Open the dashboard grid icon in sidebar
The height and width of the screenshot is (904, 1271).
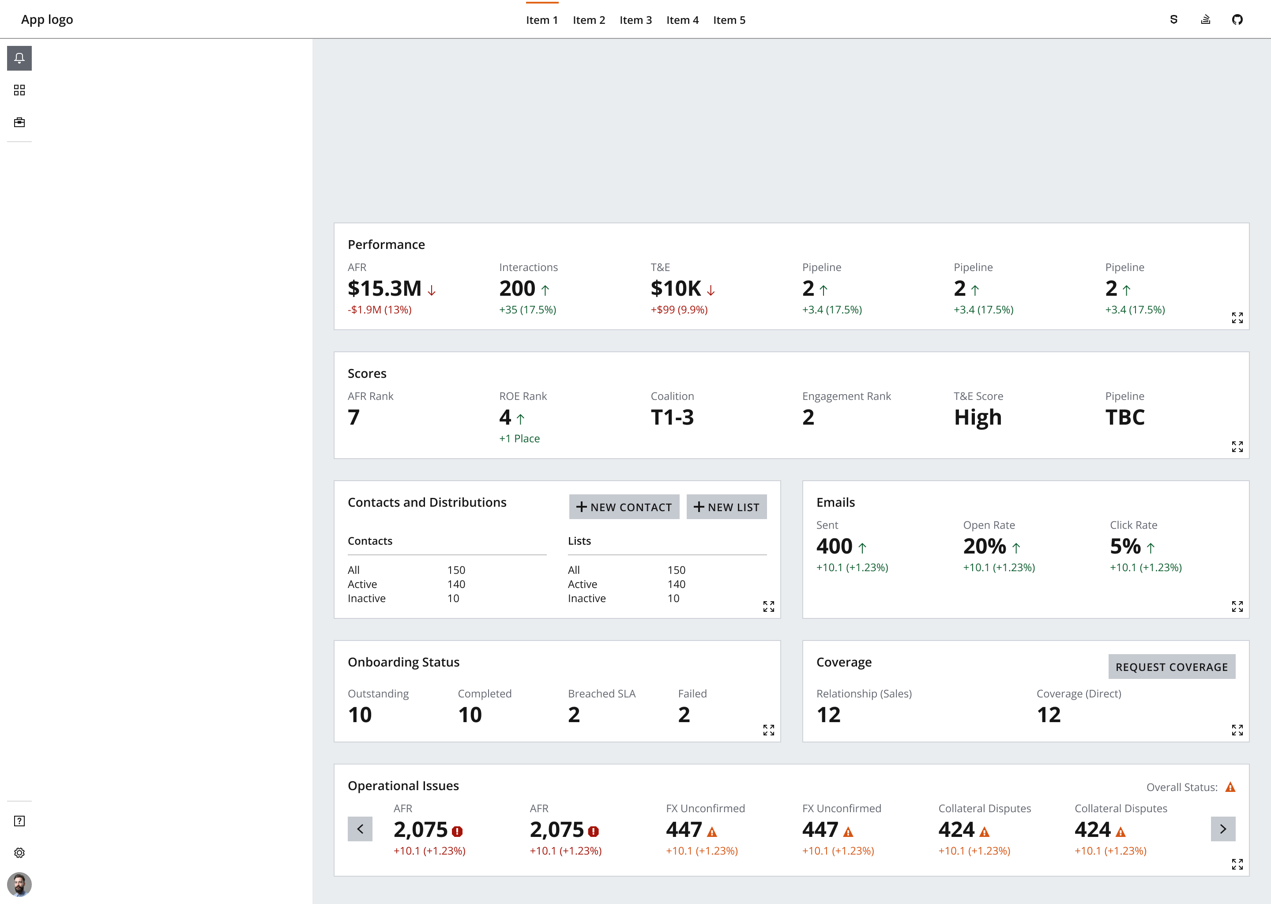tap(19, 90)
